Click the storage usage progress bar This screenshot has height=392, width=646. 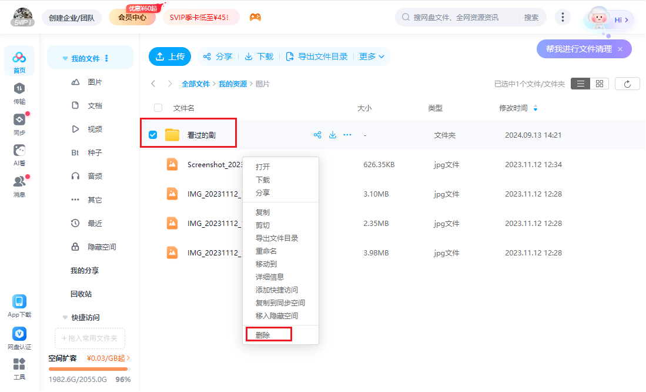tap(89, 368)
